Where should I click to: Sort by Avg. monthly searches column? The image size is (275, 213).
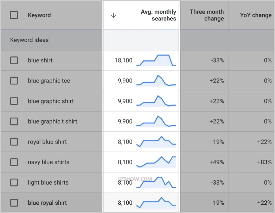[158, 15]
